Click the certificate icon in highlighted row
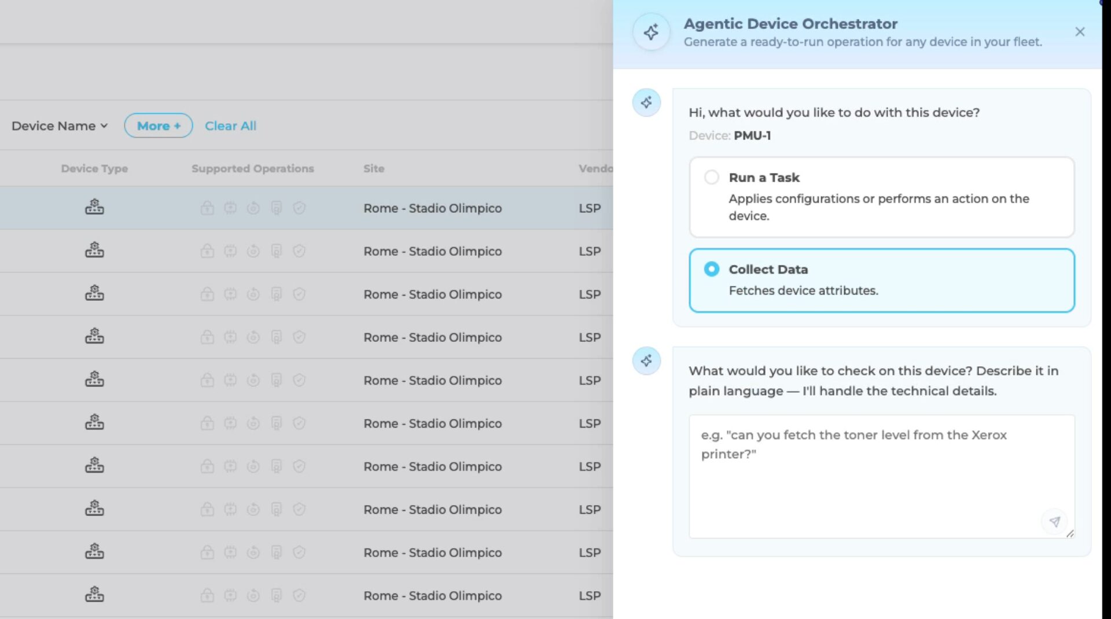The height and width of the screenshot is (619, 1111). (x=277, y=208)
